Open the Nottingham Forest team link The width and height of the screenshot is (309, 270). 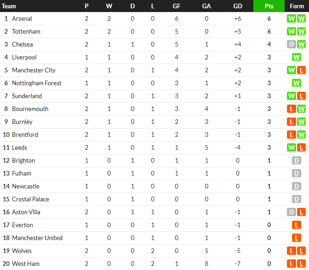click(37, 83)
